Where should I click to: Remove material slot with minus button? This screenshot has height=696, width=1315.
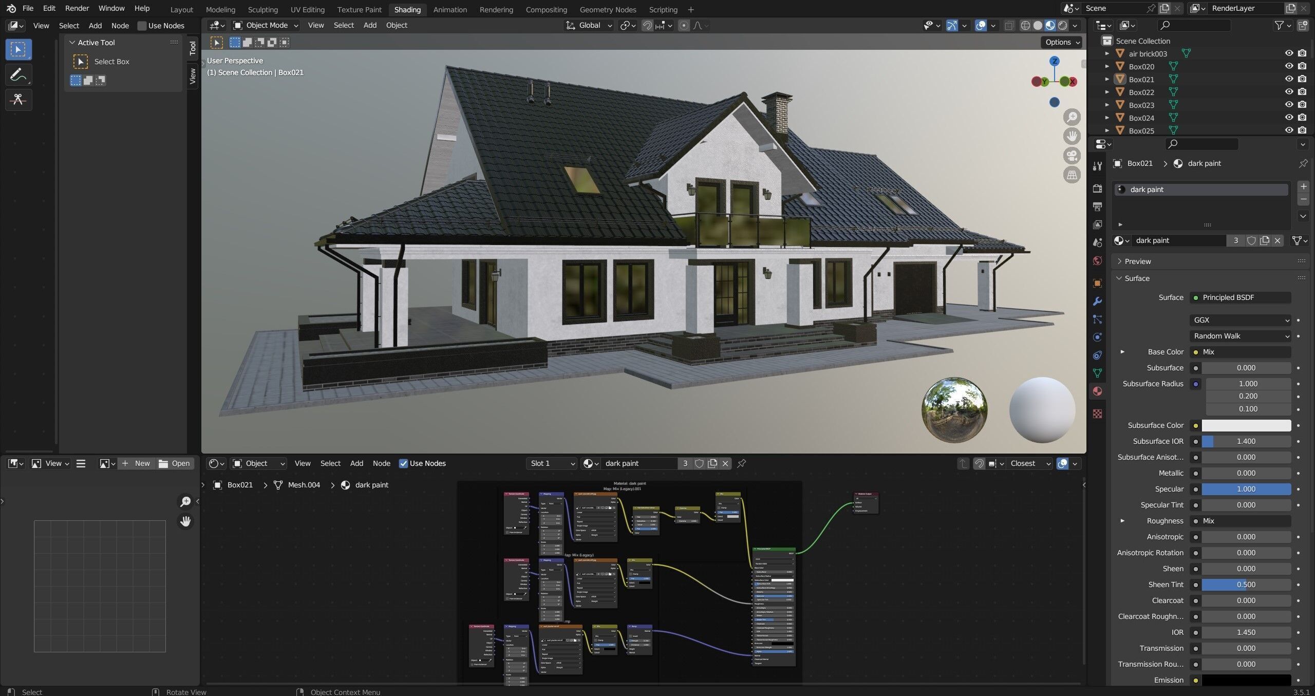coord(1303,199)
